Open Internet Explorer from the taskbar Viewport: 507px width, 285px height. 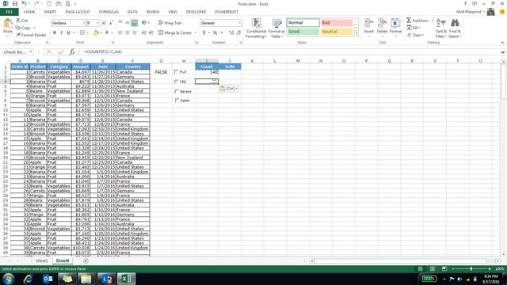(28, 279)
